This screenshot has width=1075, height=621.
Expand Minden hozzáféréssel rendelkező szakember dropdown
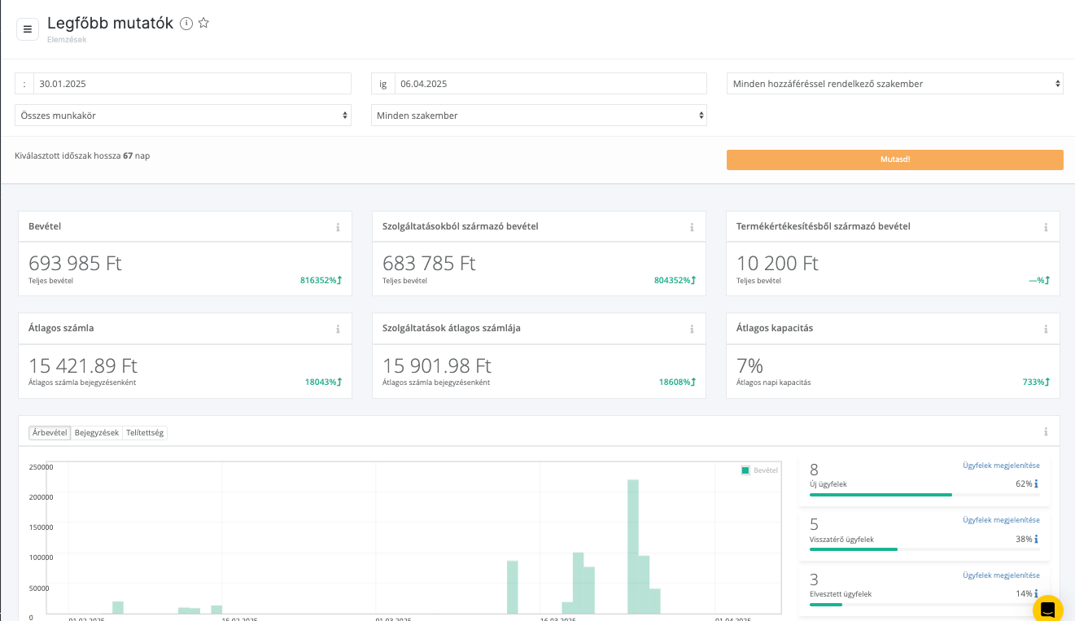pos(894,84)
